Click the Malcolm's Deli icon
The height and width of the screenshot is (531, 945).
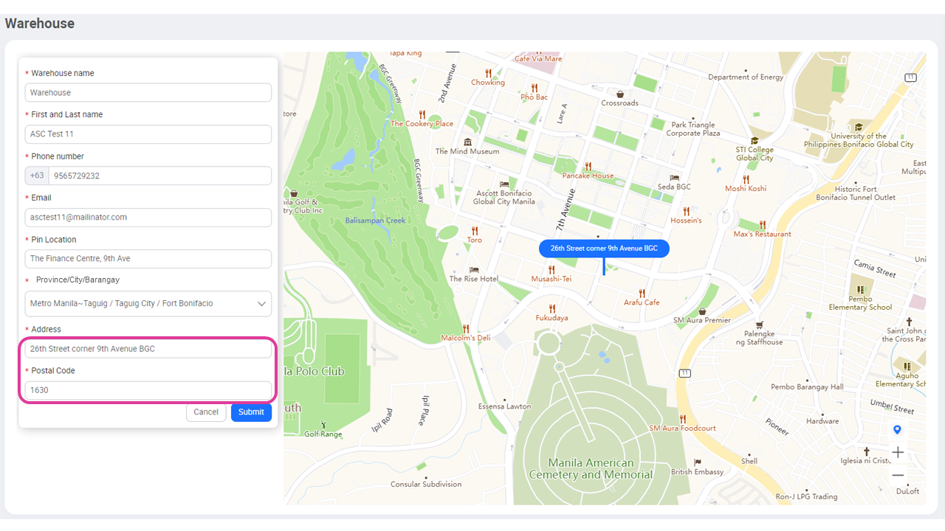pos(466,329)
